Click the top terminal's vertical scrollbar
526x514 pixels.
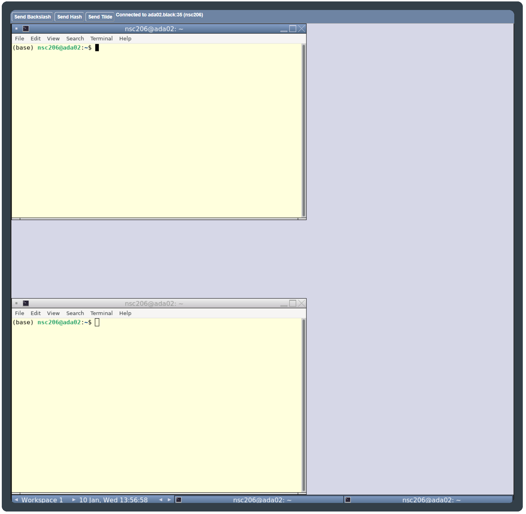pyautogui.click(x=304, y=130)
